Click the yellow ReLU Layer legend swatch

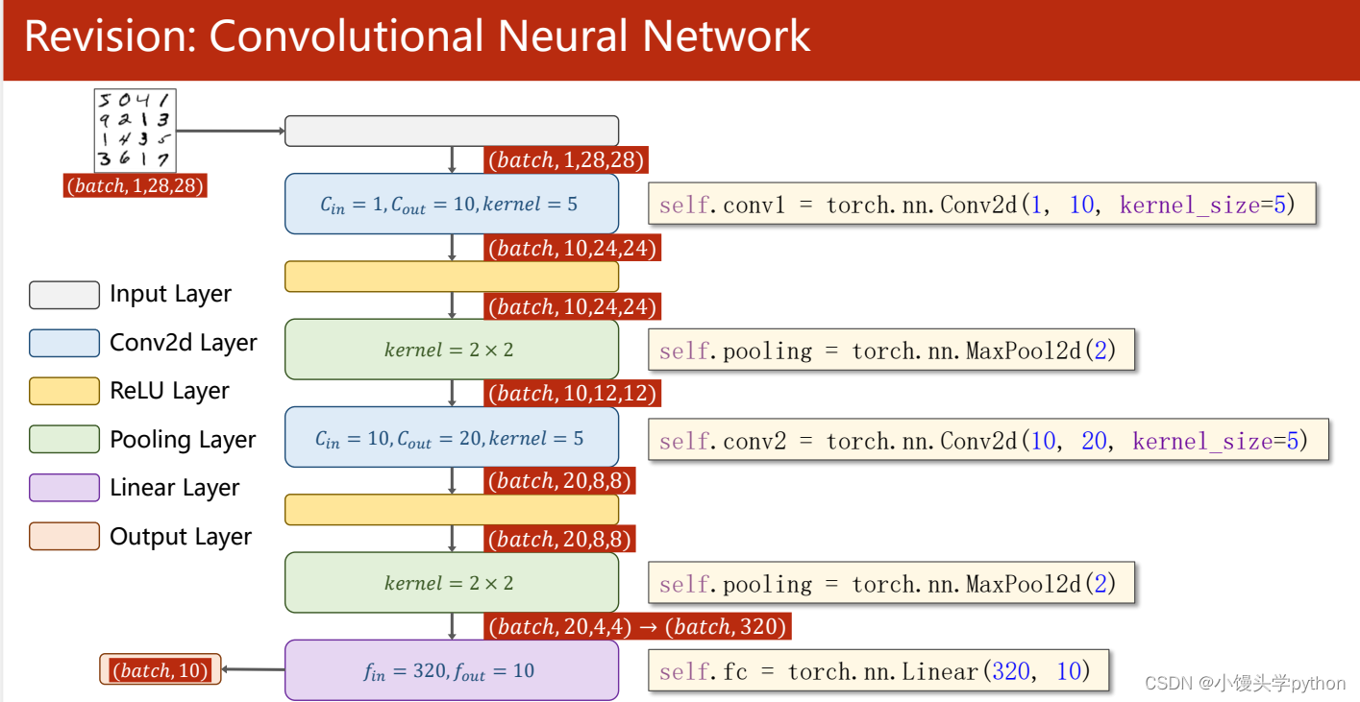point(64,391)
